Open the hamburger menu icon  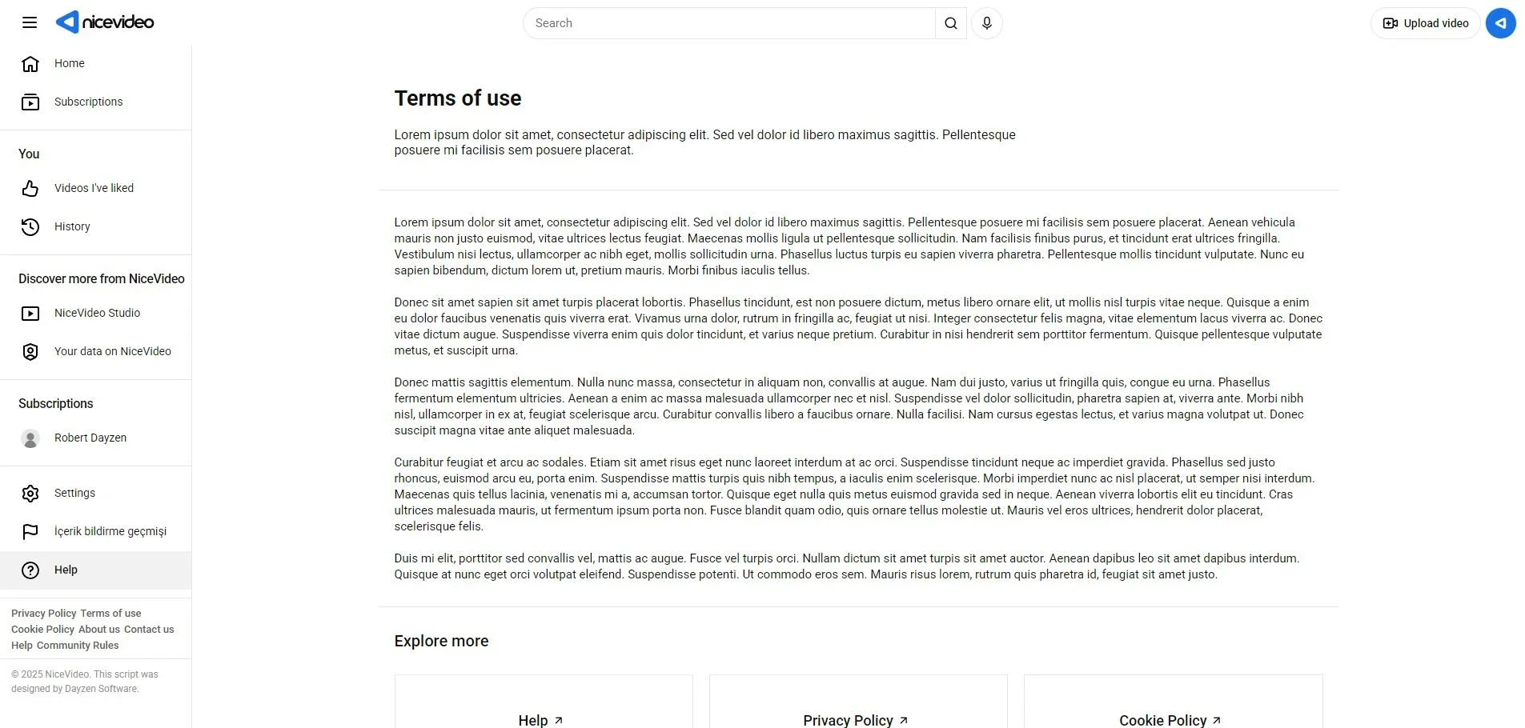tap(30, 22)
